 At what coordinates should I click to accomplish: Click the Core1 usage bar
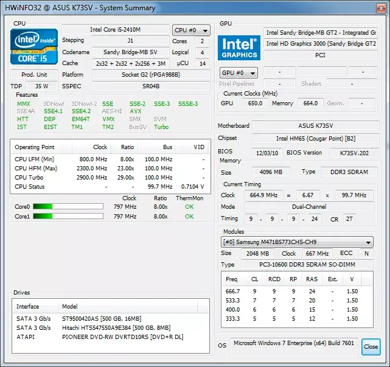(68, 216)
